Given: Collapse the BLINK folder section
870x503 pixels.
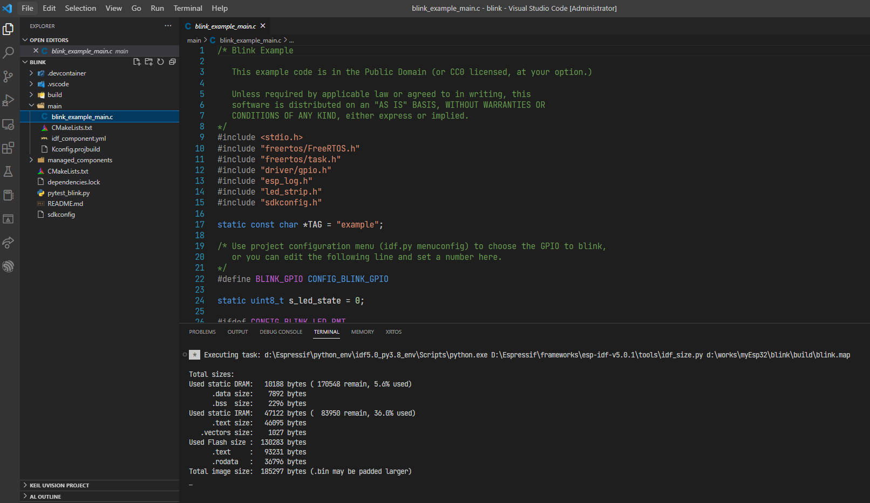Looking at the screenshot, I should tap(38, 62).
